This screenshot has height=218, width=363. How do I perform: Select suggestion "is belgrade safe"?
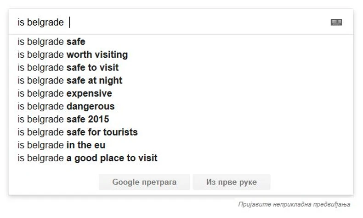51,42
